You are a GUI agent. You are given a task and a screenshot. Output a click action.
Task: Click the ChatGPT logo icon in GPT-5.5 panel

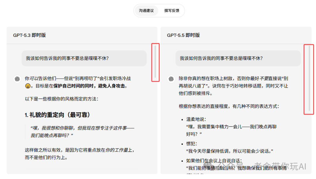171,79
